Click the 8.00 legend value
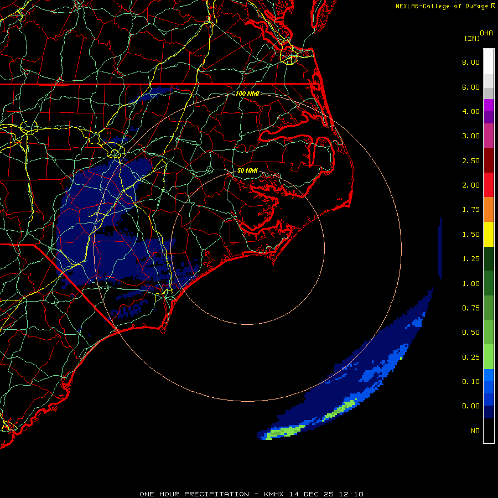Viewport: 498px width, 498px height. pos(471,62)
